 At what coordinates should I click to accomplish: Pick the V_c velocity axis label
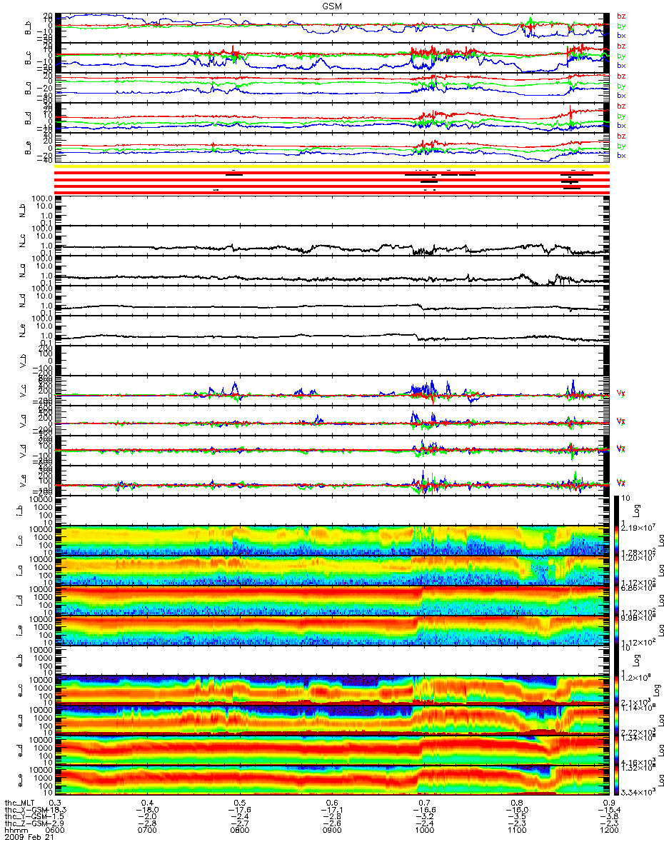[21, 392]
